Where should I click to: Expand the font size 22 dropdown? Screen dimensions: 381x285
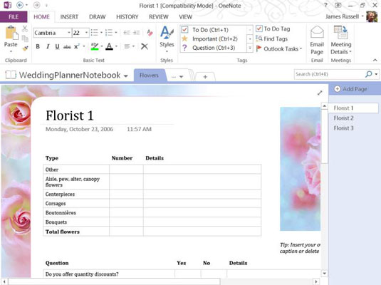[x=86, y=33]
